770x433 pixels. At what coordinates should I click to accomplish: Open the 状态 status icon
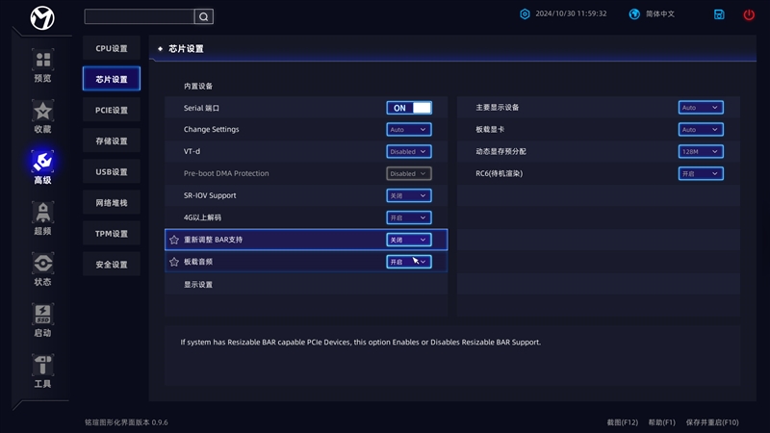(x=42, y=263)
